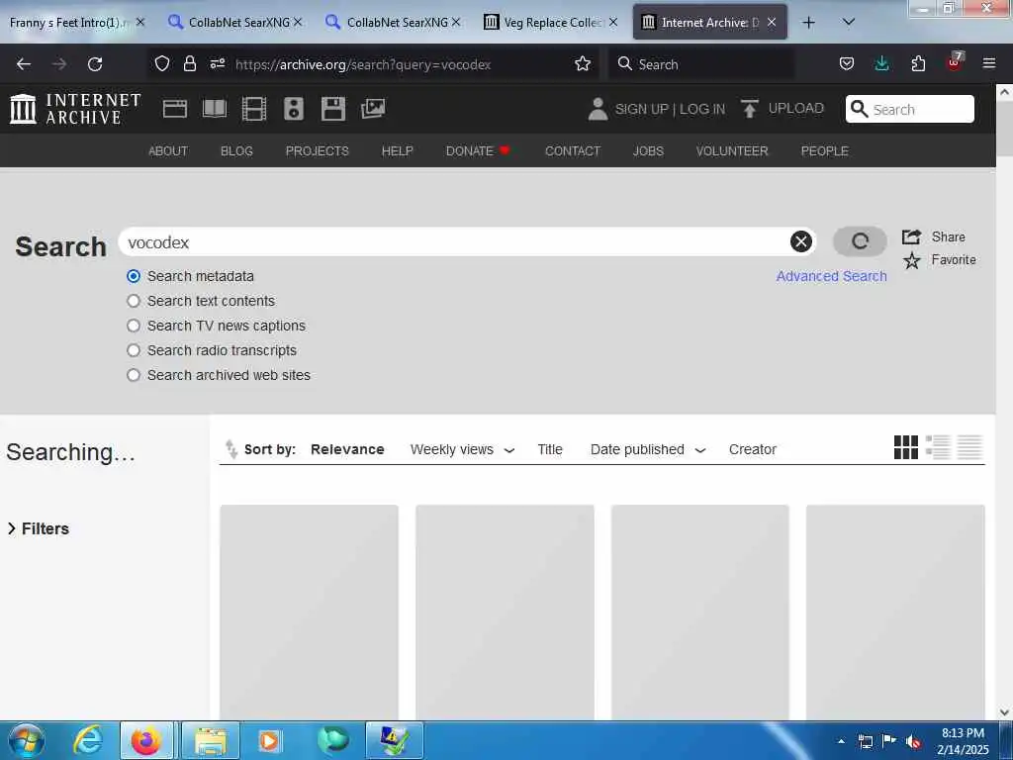Screen dimensions: 1013x760
Task: Open Firefox extensions puzzle icon
Action: pos(918,64)
